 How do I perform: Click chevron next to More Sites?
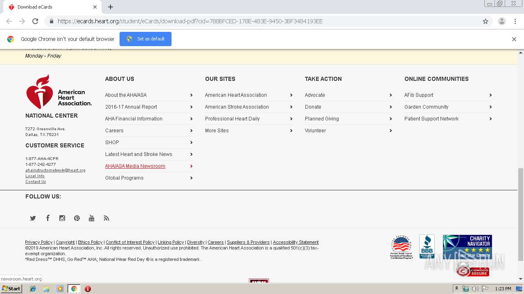(291, 131)
